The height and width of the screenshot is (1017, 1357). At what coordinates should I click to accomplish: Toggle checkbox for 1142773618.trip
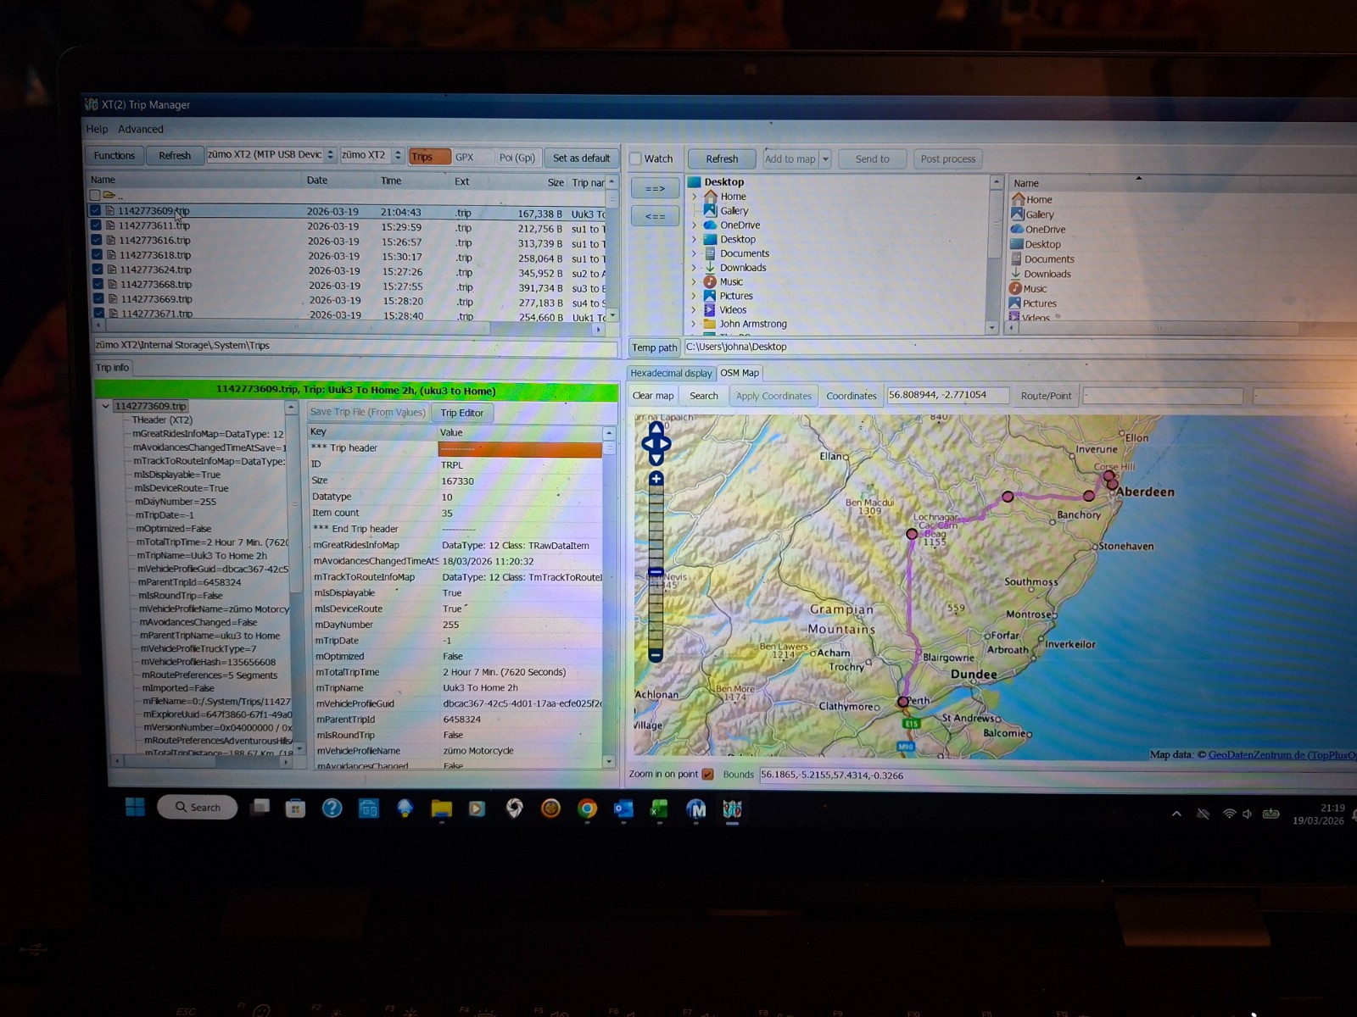[x=97, y=254]
